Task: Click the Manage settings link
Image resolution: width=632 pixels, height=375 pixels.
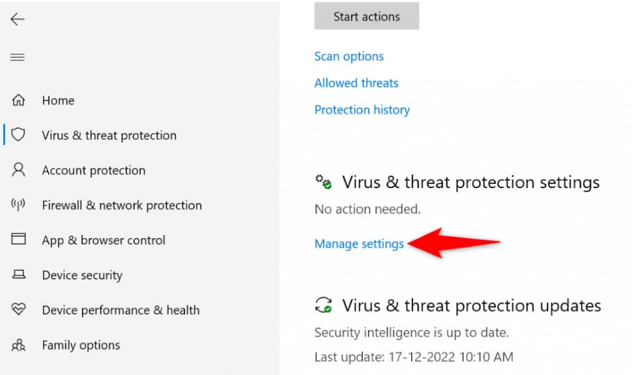Action: click(x=359, y=244)
